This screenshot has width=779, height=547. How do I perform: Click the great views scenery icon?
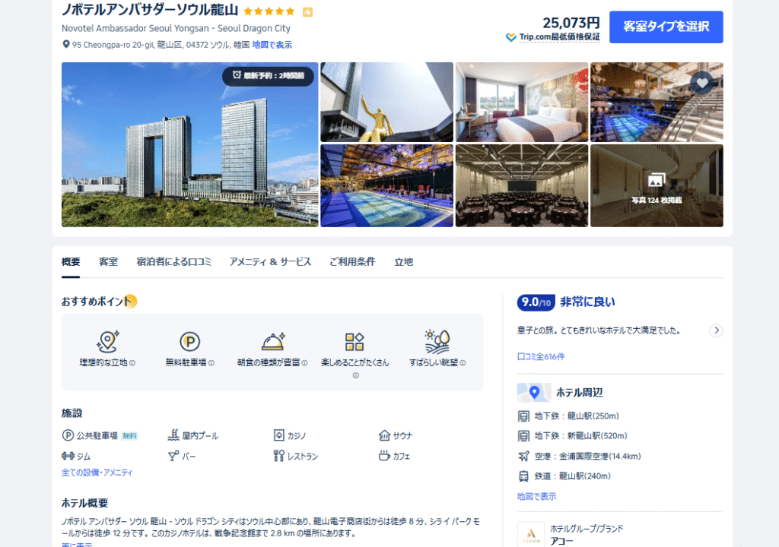437,342
